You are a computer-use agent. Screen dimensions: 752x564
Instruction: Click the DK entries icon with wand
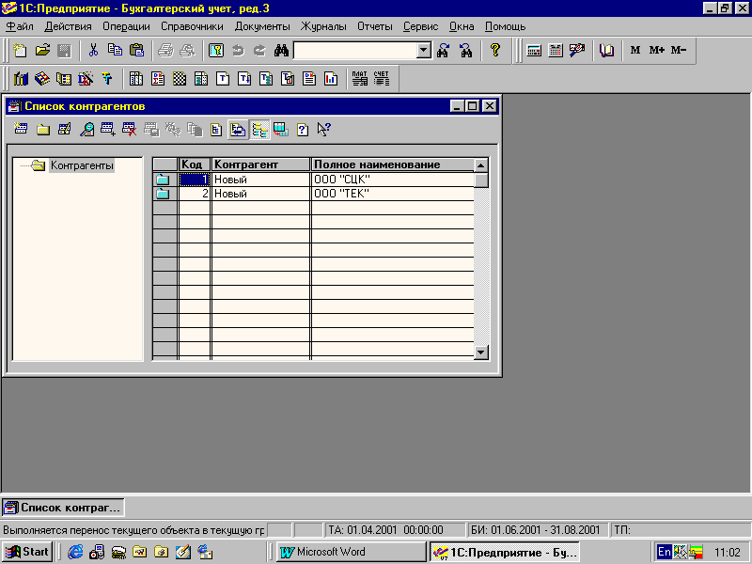(x=86, y=79)
